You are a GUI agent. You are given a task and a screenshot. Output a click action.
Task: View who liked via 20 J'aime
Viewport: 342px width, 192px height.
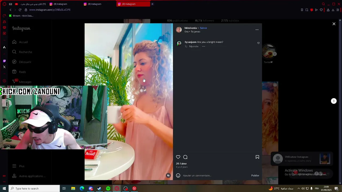[181, 163]
